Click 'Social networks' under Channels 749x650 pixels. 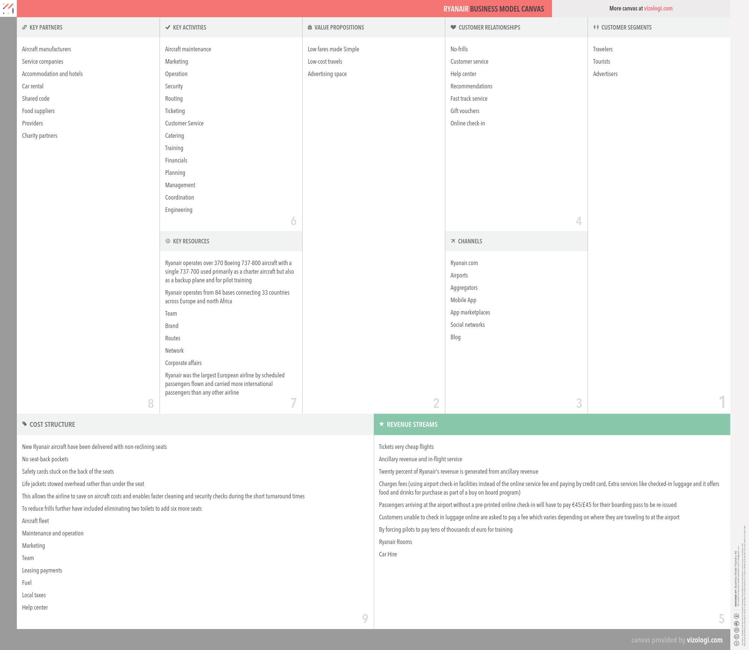click(x=467, y=325)
